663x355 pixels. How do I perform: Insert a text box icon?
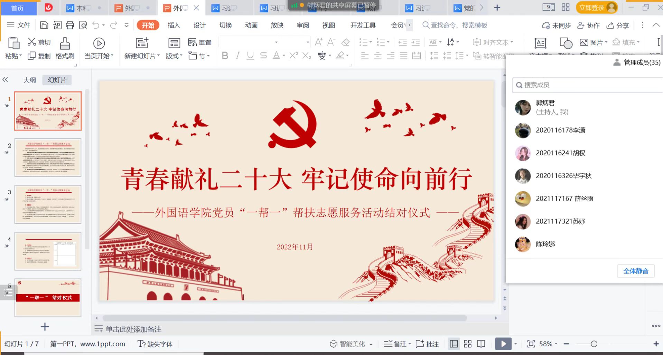[x=540, y=43]
